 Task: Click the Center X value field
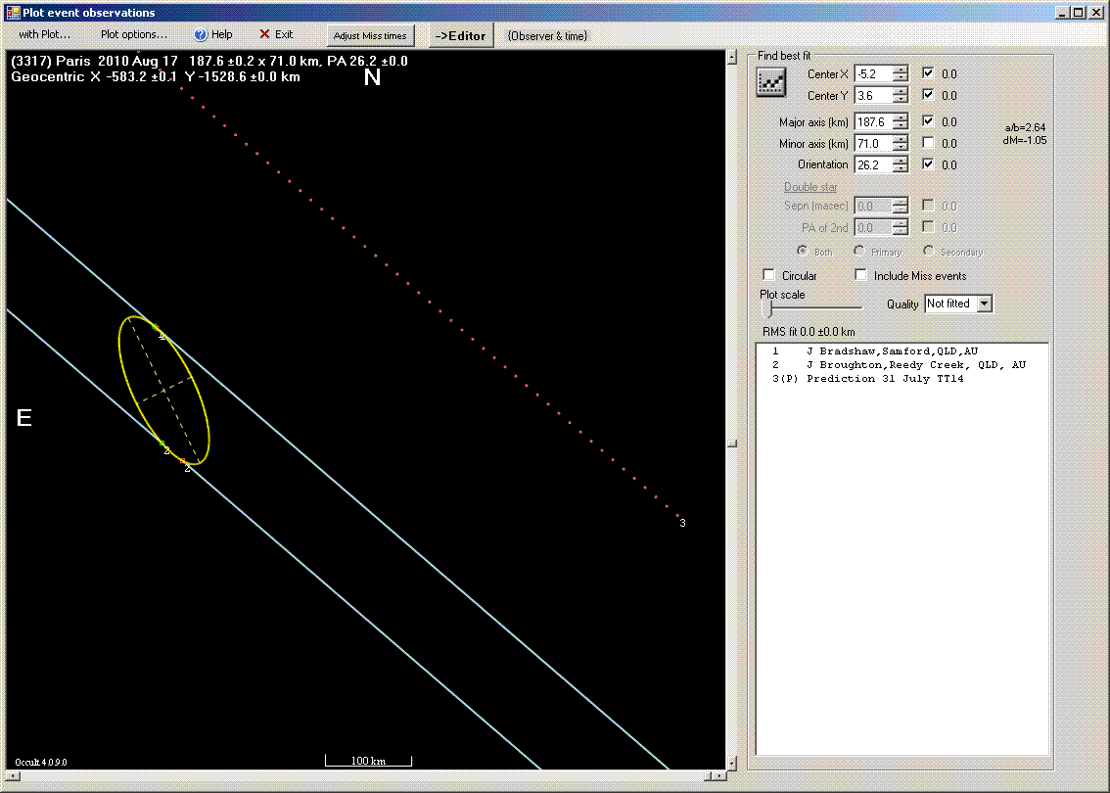873,73
